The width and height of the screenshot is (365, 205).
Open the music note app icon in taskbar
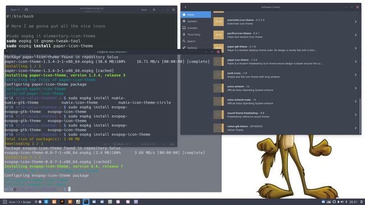[78, 202]
